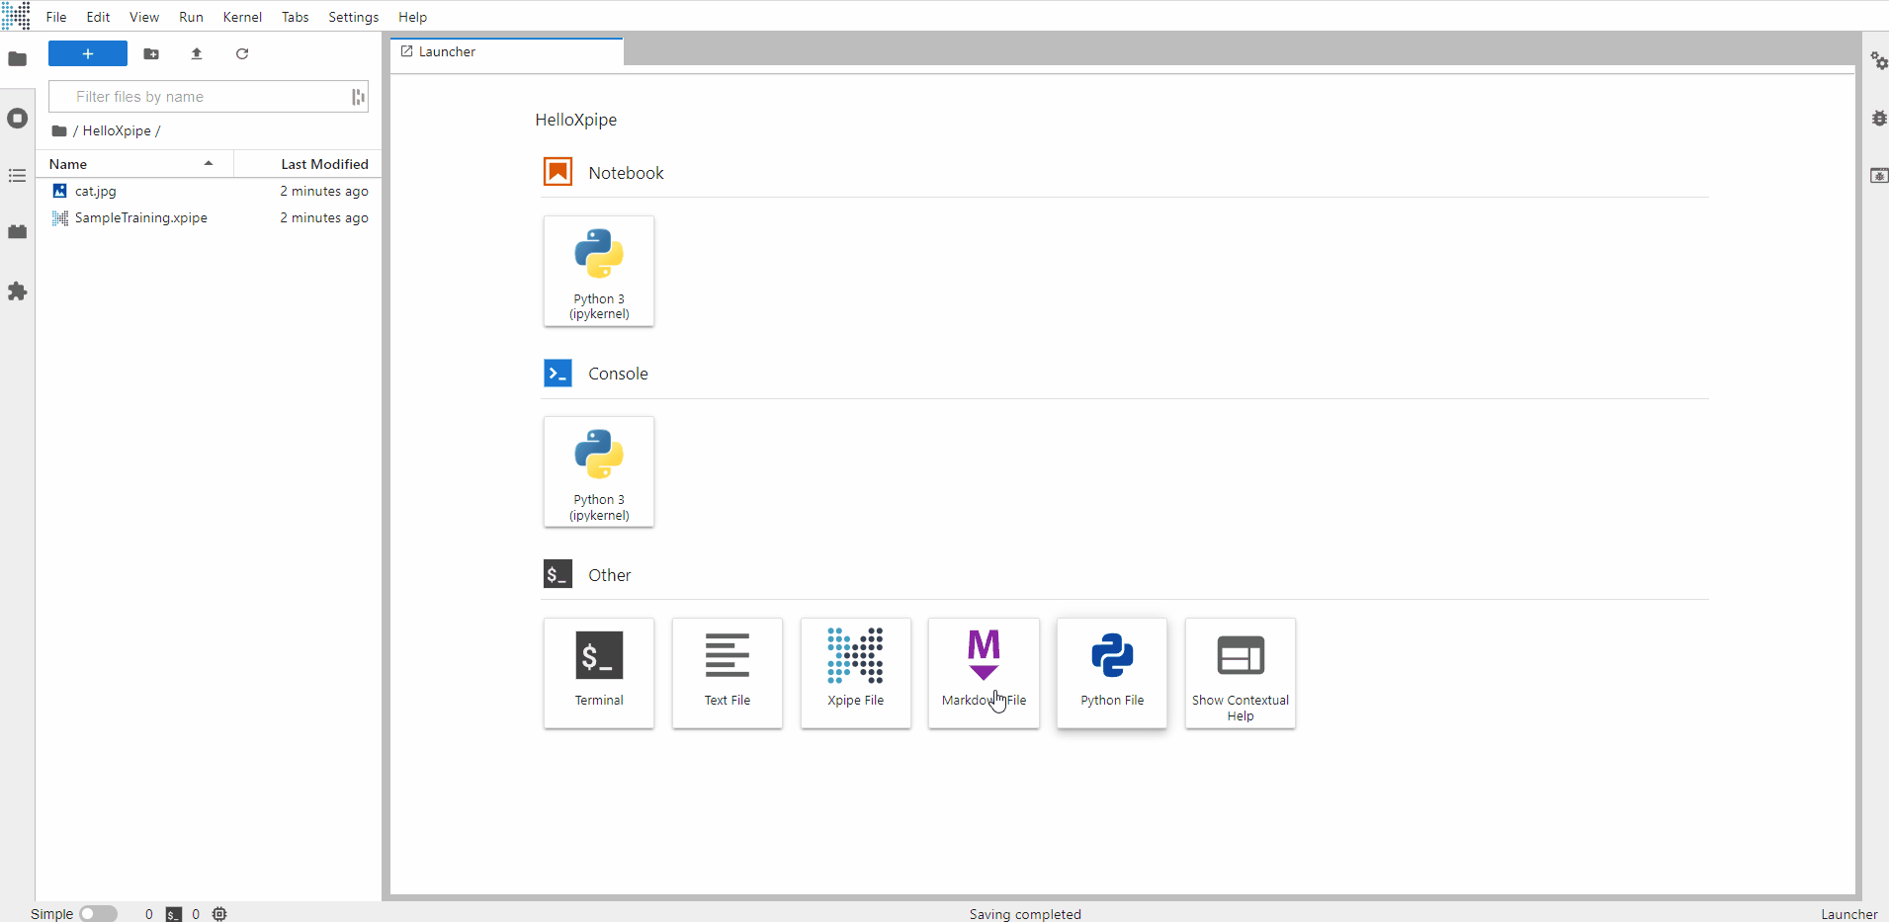Click the root folder breadcrumb icon
This screenshot has height=922, width=1889.
[59, 130]
